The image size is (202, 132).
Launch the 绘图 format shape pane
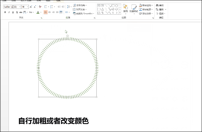[x=153, y=18]
